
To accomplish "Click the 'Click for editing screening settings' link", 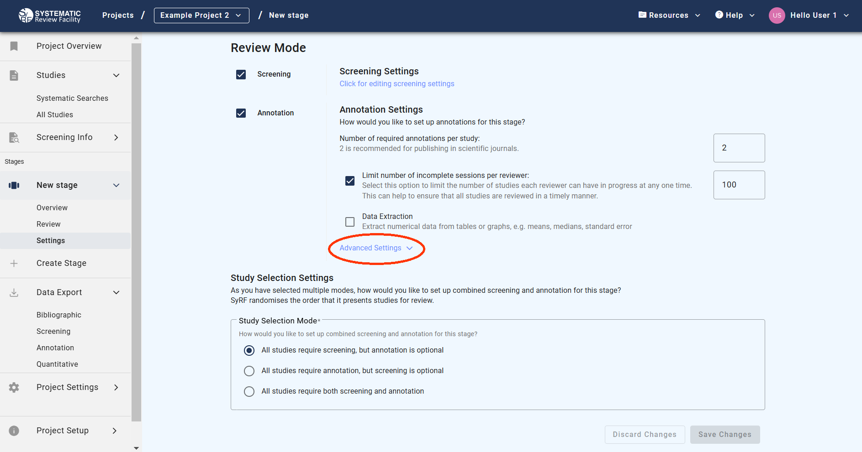I will pos(397,83).
